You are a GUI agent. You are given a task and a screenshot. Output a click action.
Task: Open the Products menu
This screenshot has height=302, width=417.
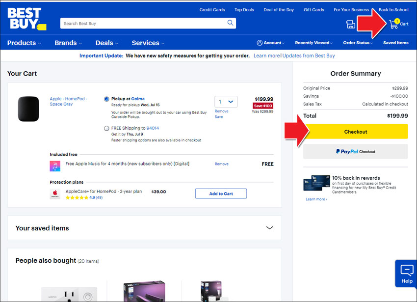tap(24, 43)
